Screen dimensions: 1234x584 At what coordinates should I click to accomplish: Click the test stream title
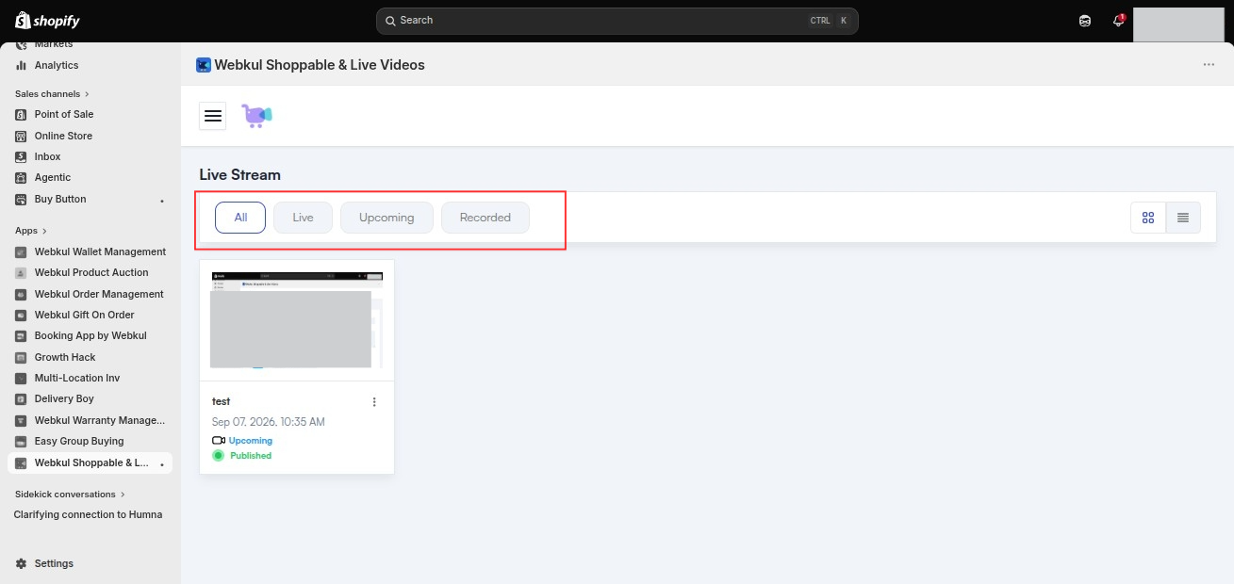point(221,401)
